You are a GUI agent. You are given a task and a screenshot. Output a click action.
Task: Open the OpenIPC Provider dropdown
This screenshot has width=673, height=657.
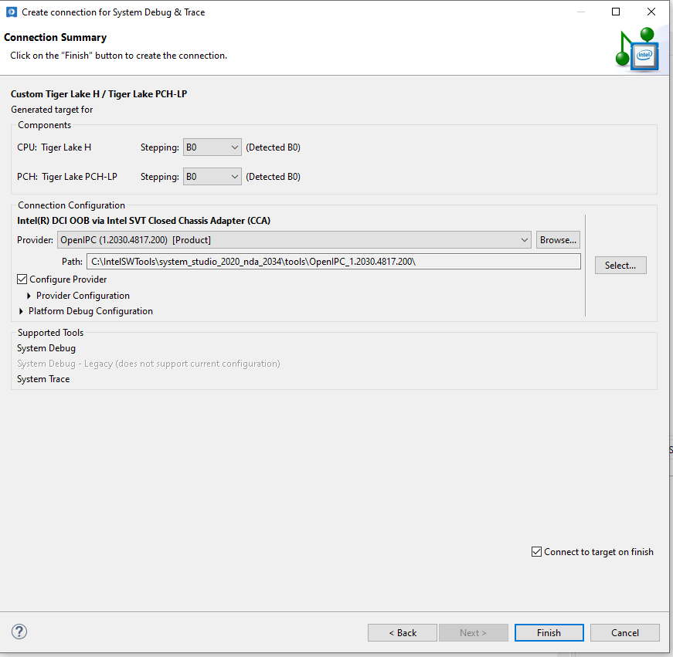(525, 239)
